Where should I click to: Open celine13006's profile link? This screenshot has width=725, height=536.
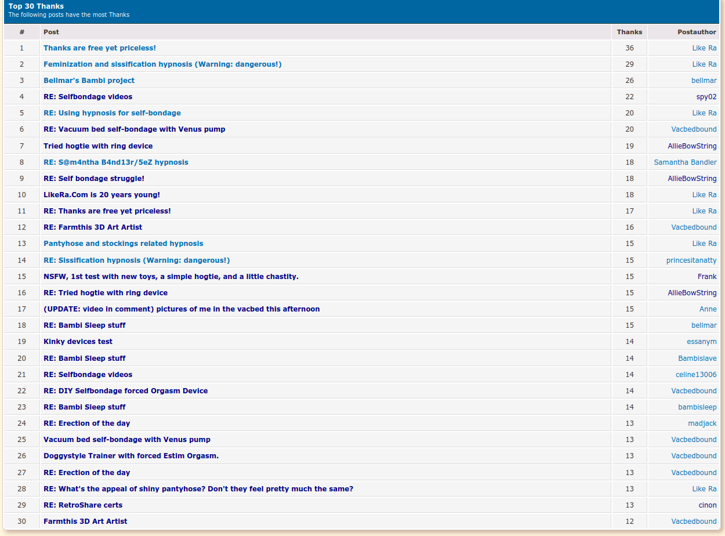(x=695, y=375)
